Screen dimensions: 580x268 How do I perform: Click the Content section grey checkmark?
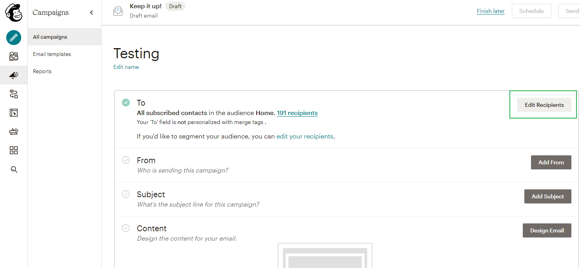(126, 228)
